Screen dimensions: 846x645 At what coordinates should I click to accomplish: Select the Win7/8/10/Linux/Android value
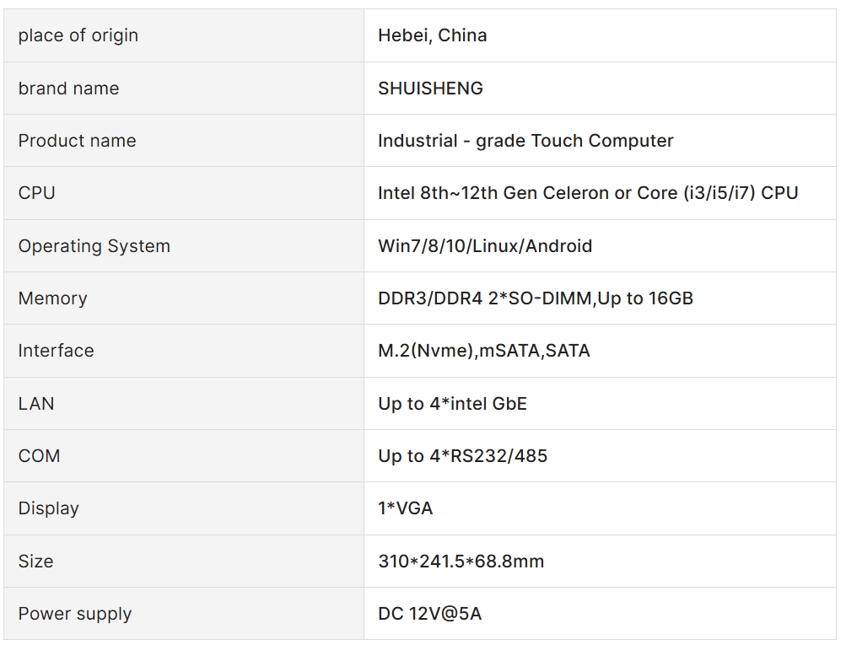click(x=485, y=246)
